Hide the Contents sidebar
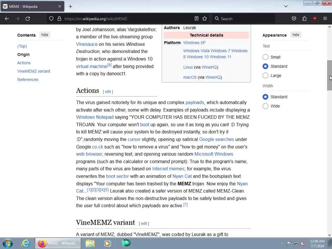 45,35
